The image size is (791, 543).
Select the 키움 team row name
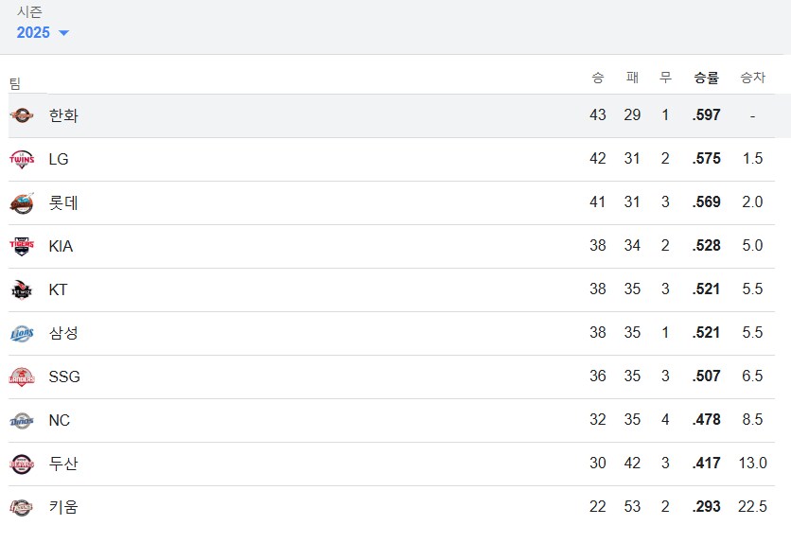click(x=63, y=507)
